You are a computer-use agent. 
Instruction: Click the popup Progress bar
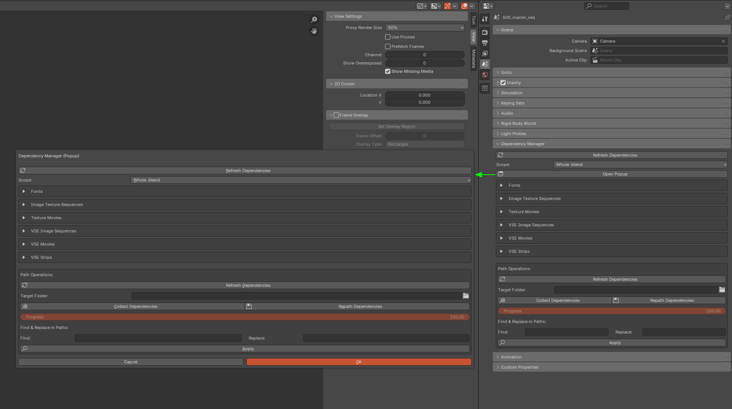point(245,317)
